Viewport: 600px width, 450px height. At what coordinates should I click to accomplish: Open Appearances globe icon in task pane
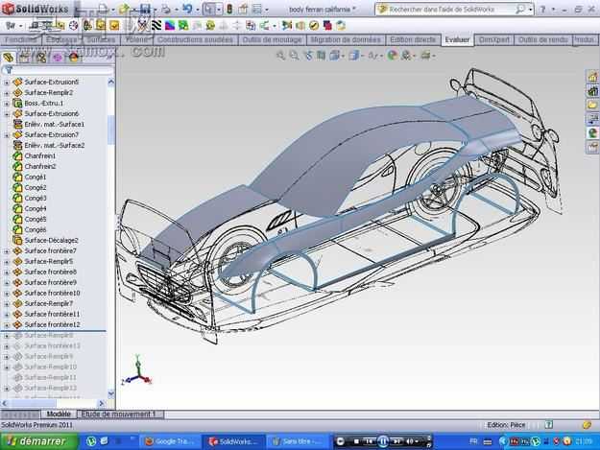click(592, 133)
